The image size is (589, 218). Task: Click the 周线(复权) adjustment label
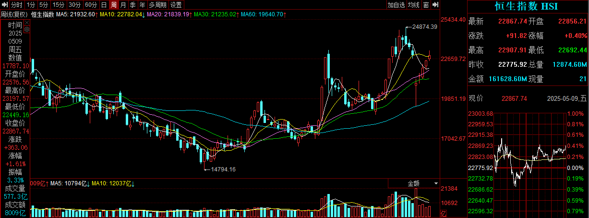[x=14, y=14]
